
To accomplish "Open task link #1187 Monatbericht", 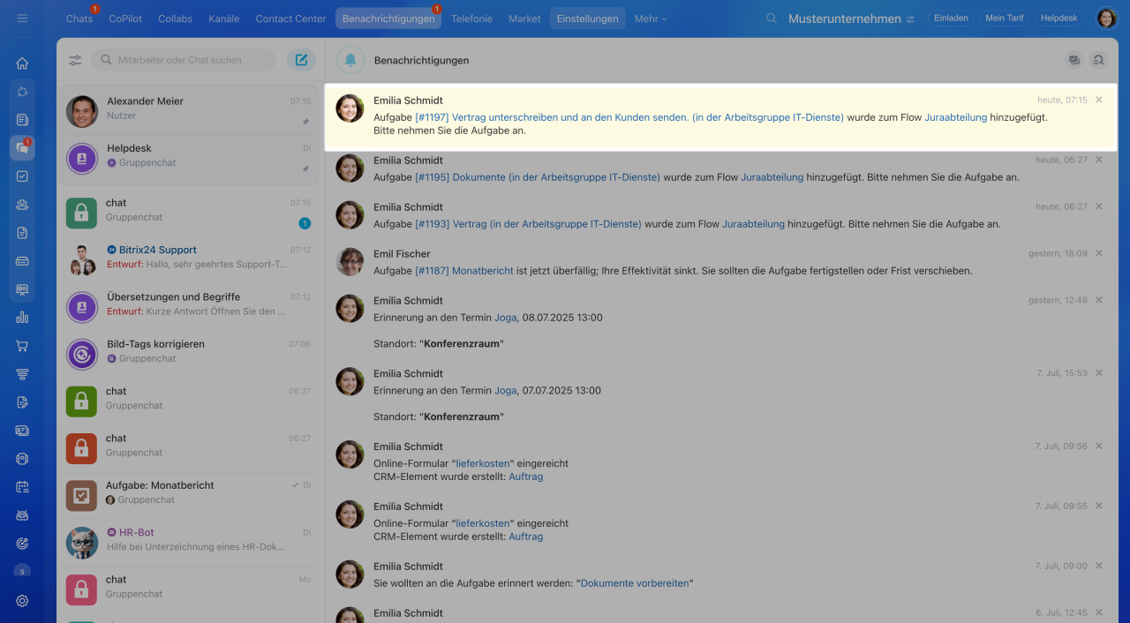I will (x=464, y=271).
